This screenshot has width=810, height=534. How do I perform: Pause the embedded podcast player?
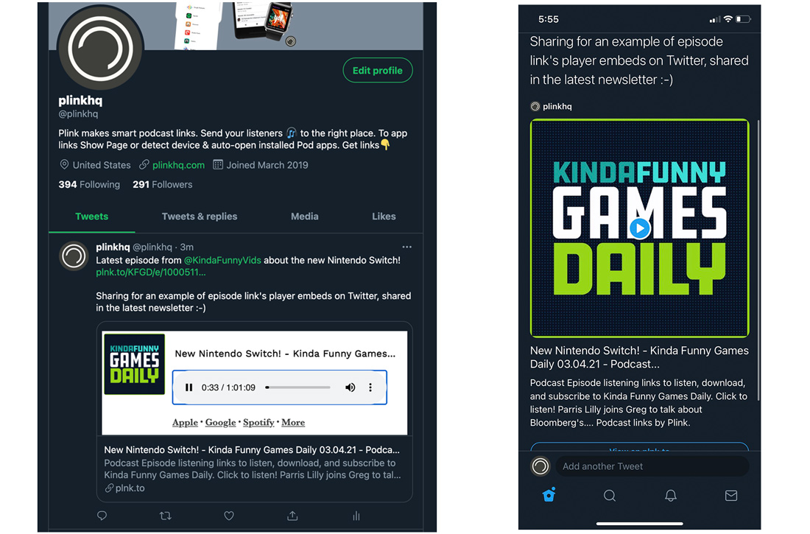tap(189, 387)
